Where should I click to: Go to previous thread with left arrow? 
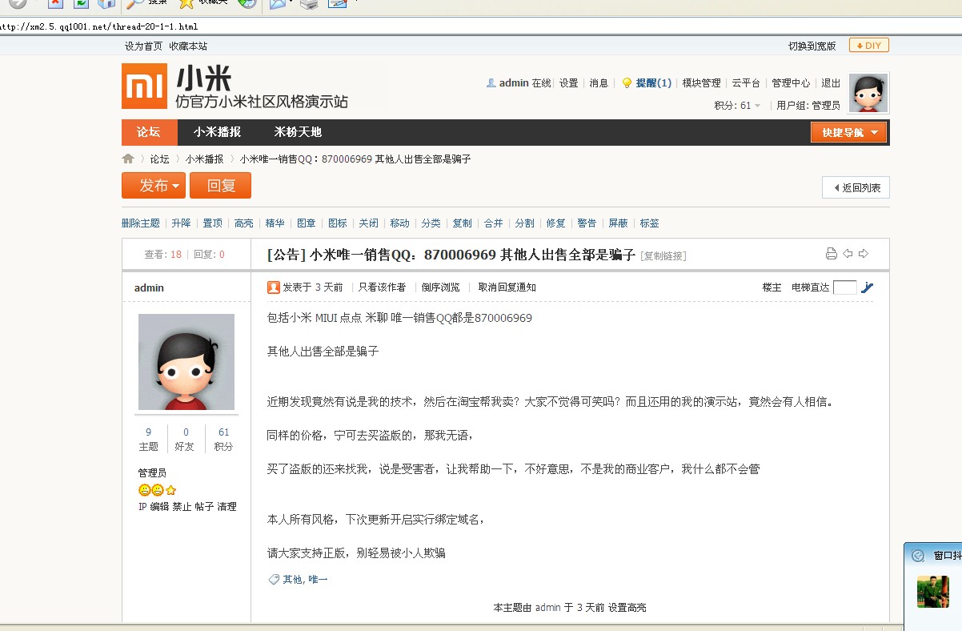click(848, 254)
